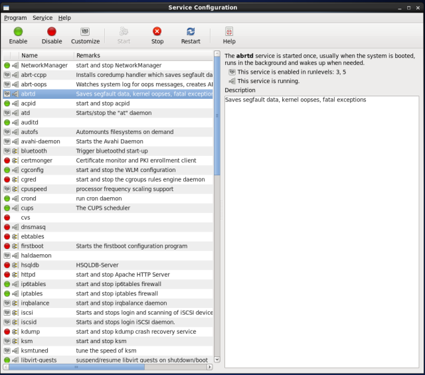Screen dimensions: 425x375
Task: Click the green status icon for iptables
Action: point(7,293)
